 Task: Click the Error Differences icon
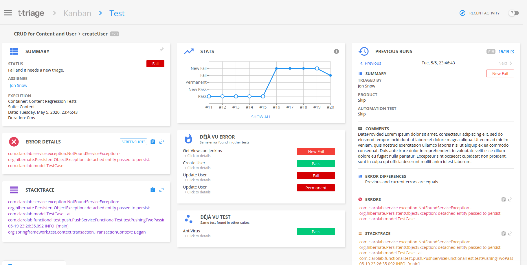click(x=360, y=176)
